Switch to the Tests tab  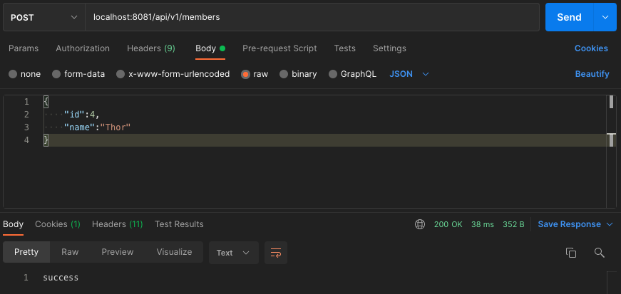coord(344,48)
